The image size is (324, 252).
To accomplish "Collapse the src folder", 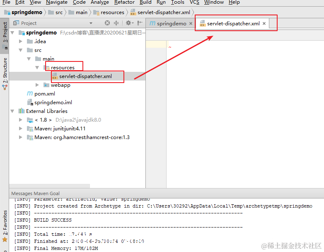I will coord(20,50).
